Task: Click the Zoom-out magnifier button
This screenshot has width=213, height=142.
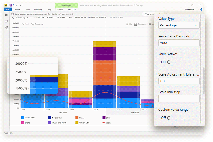Action: [37, 24]
